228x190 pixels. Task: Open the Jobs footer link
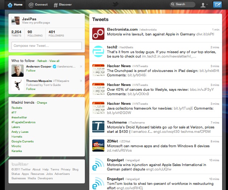tap(49, 174)
